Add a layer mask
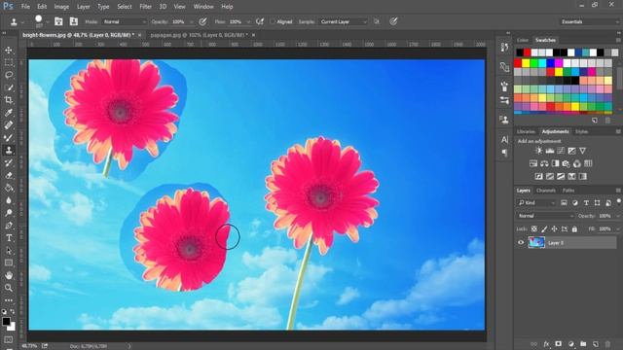 pos(558,344)
